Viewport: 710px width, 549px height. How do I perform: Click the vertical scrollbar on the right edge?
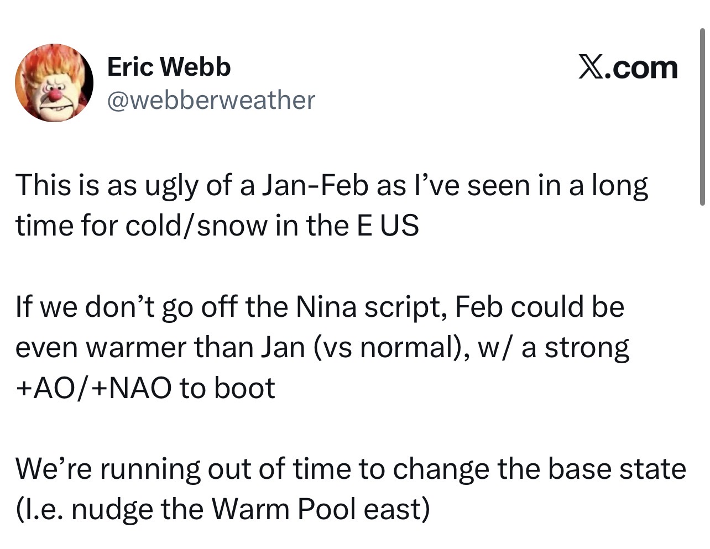tap(702, 116)
